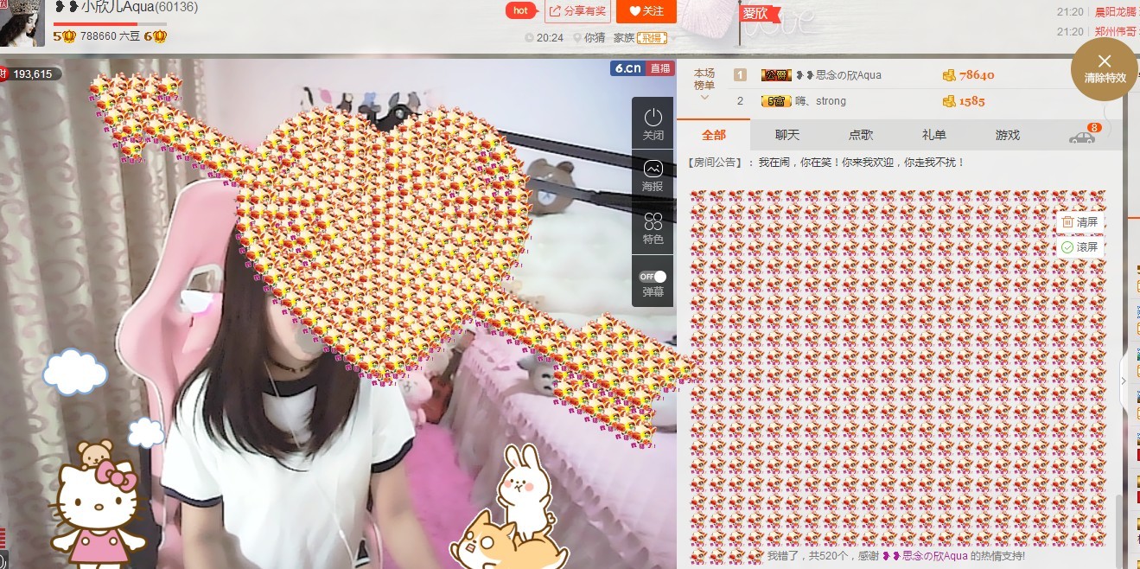This screenshot has width=1140, height=569.
Task: Switch to the 聊天 tab
Action: coord(787,135)
